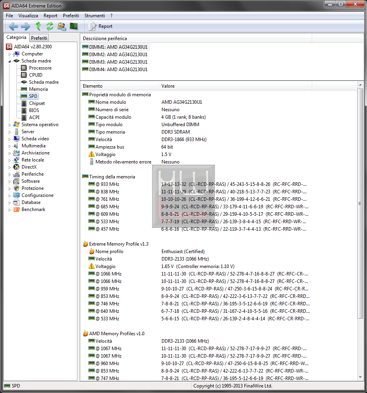Click the AMD Memory Profiles flame icon
Viewport: 367px width, 393px height.
(x=85, y=333)
